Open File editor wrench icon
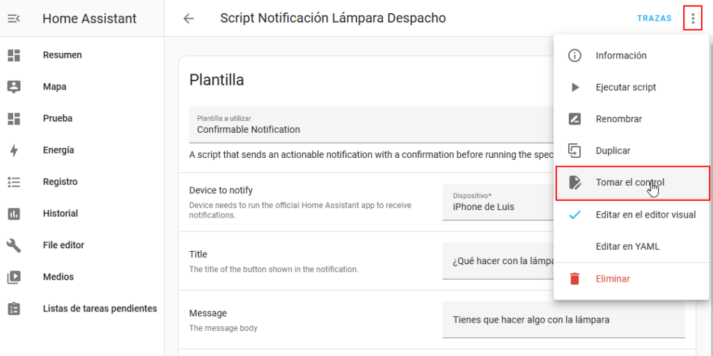The width and height of the screenshot is (713, 356). [14, 245]
